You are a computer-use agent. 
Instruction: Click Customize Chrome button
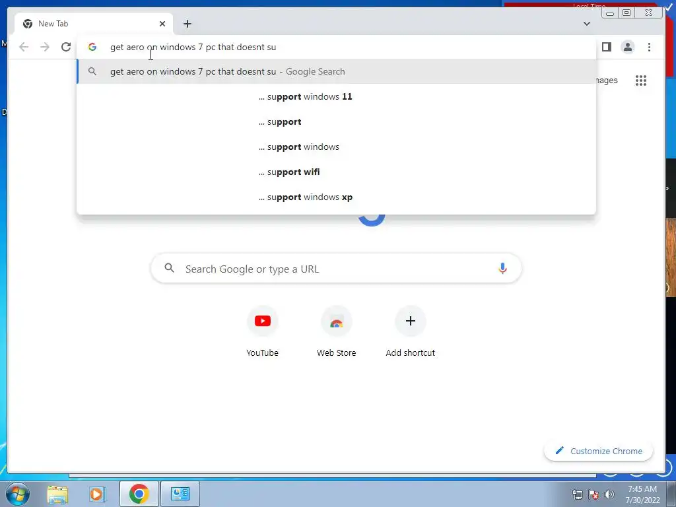click(598, 451)
